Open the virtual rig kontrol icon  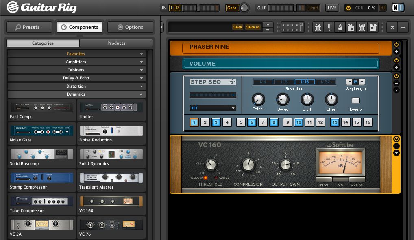tap(292, 27)
